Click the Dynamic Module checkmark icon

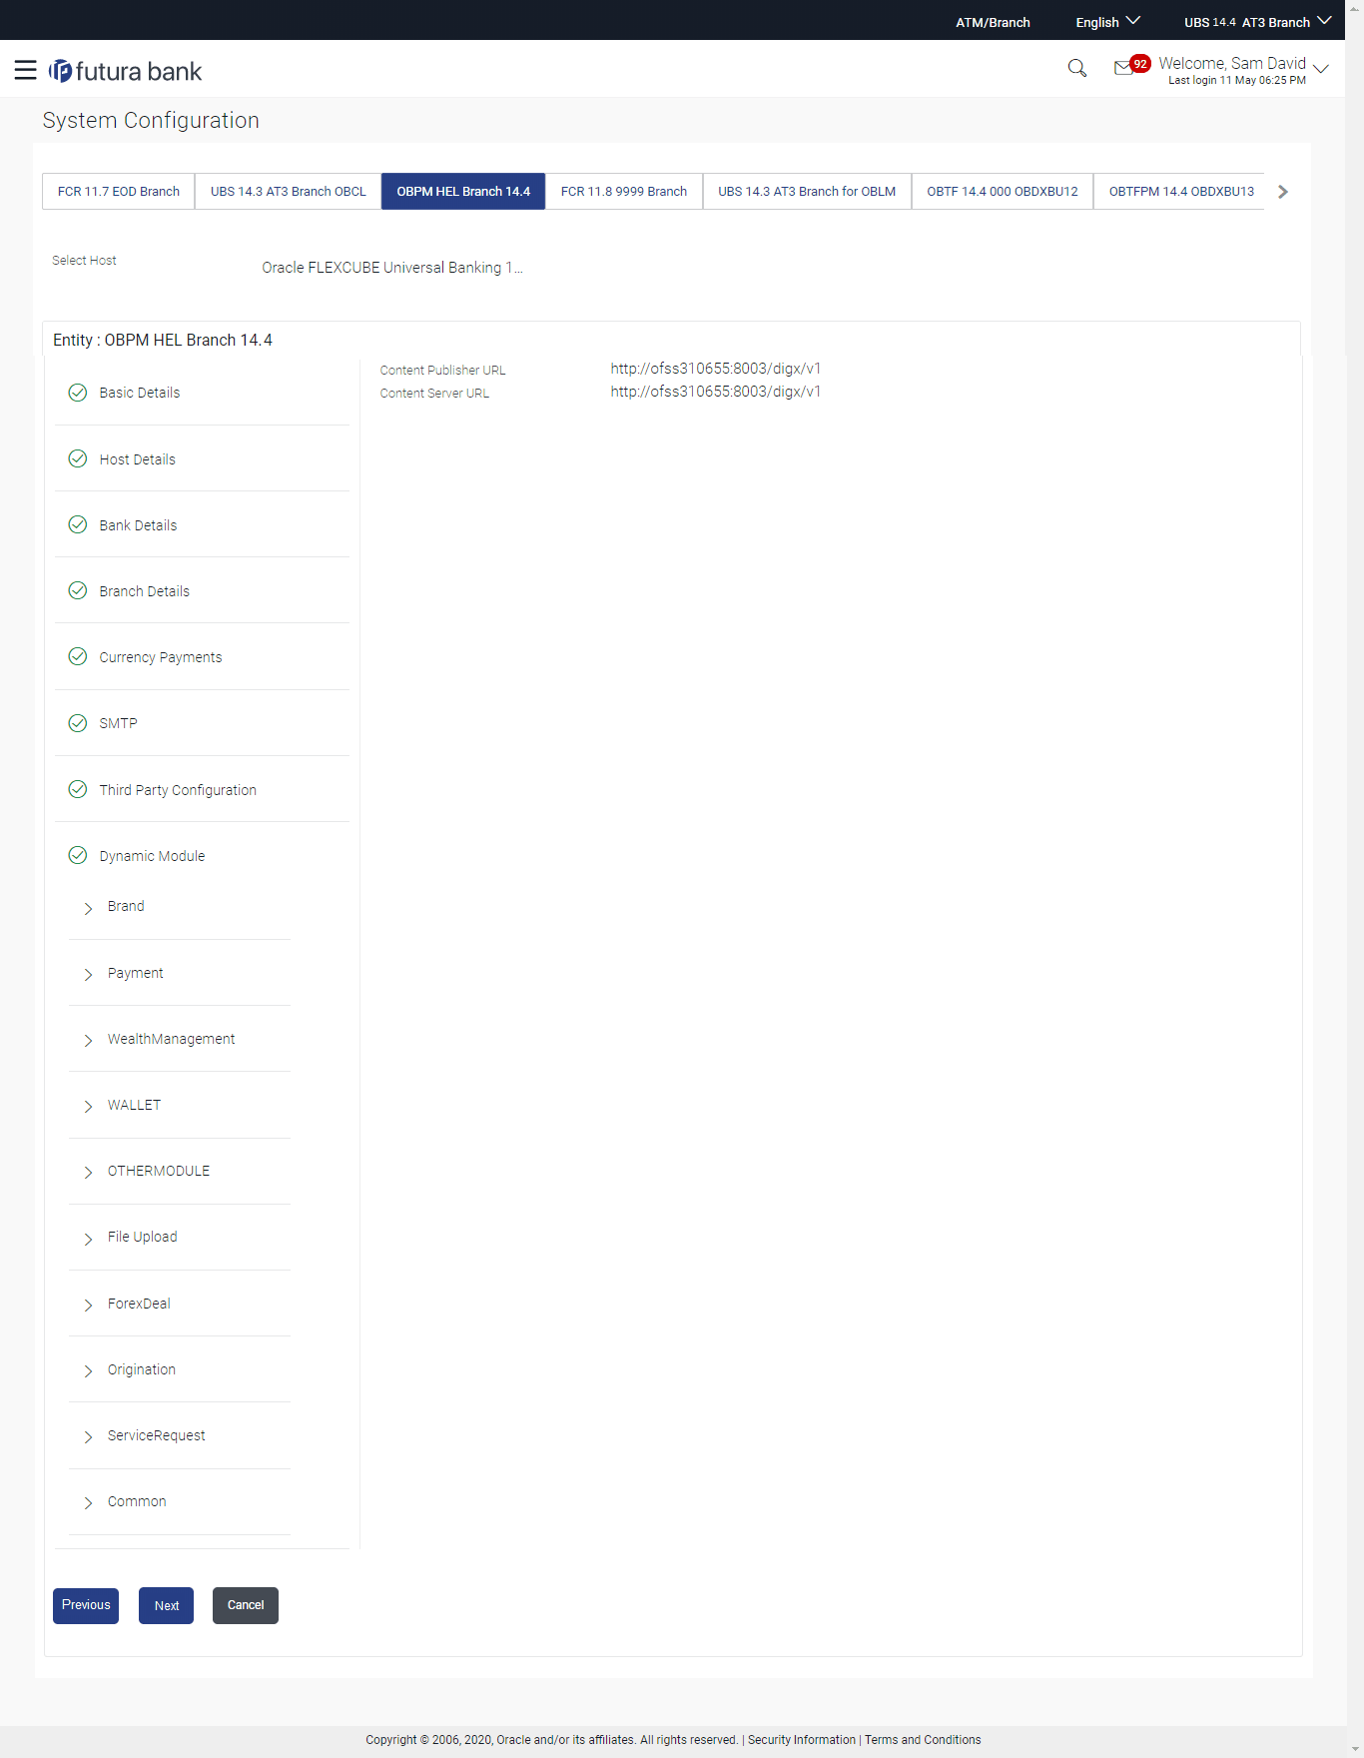(78, 855)
